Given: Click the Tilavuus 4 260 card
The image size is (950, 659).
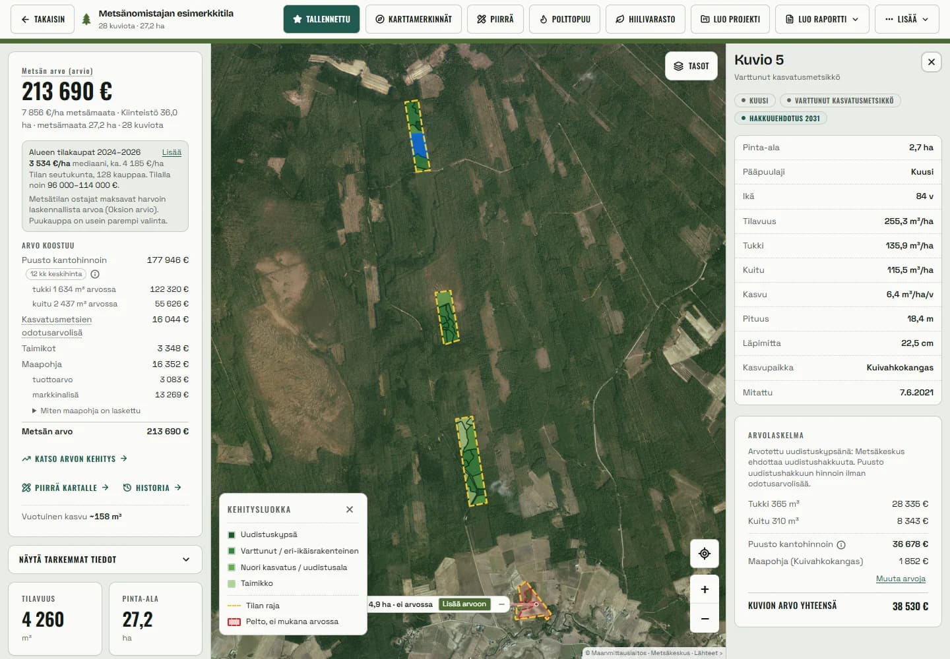Looking at the screenshot, I should (x=55, y=618).
